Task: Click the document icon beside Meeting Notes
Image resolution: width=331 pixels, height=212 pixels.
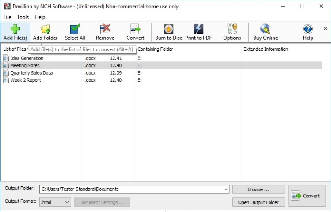Action: [x=6, y=65]
